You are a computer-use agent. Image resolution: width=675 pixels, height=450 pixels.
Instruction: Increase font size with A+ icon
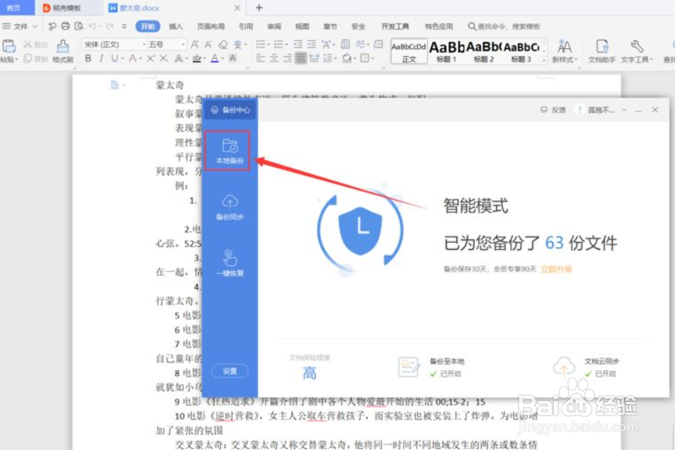pos(195,45)
